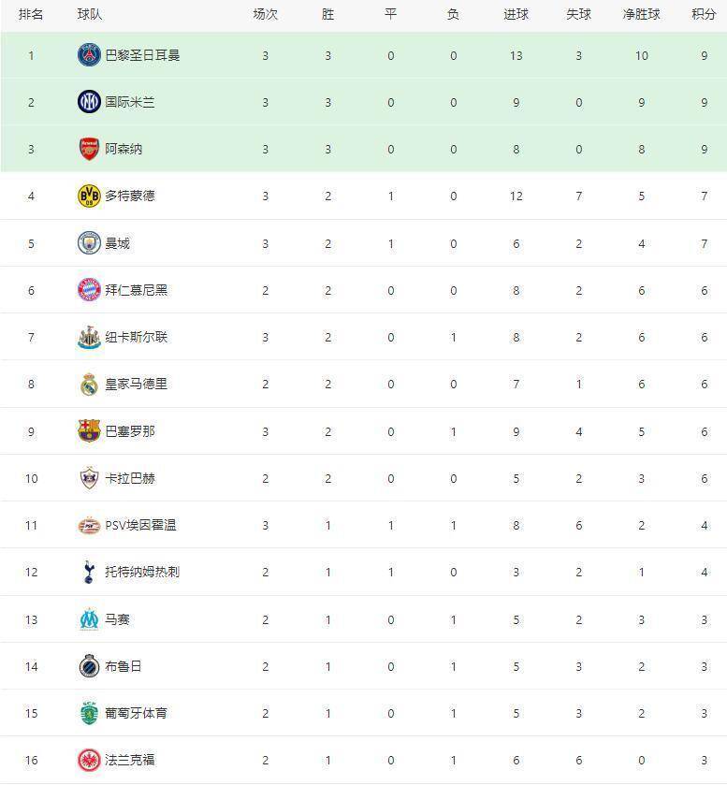Click the Real Madrid club crest
The height and width of the screenshot is (785, 727).
tap(89, 384)
